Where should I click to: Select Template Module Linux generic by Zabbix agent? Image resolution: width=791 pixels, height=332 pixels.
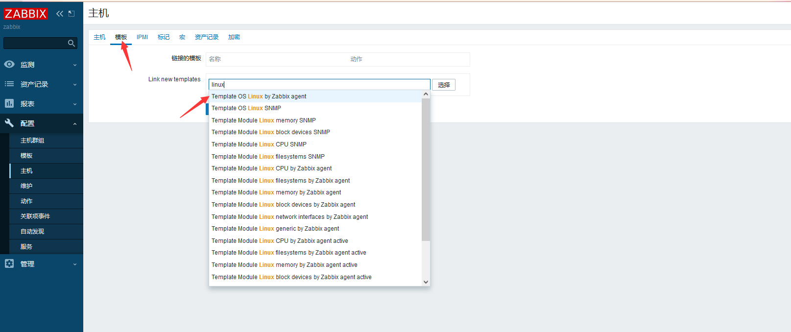[x=315, y=229]
